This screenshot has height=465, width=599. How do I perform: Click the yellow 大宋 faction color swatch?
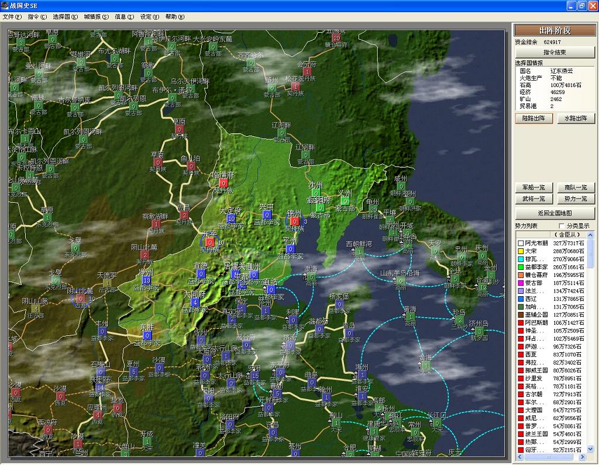[519, 251]
